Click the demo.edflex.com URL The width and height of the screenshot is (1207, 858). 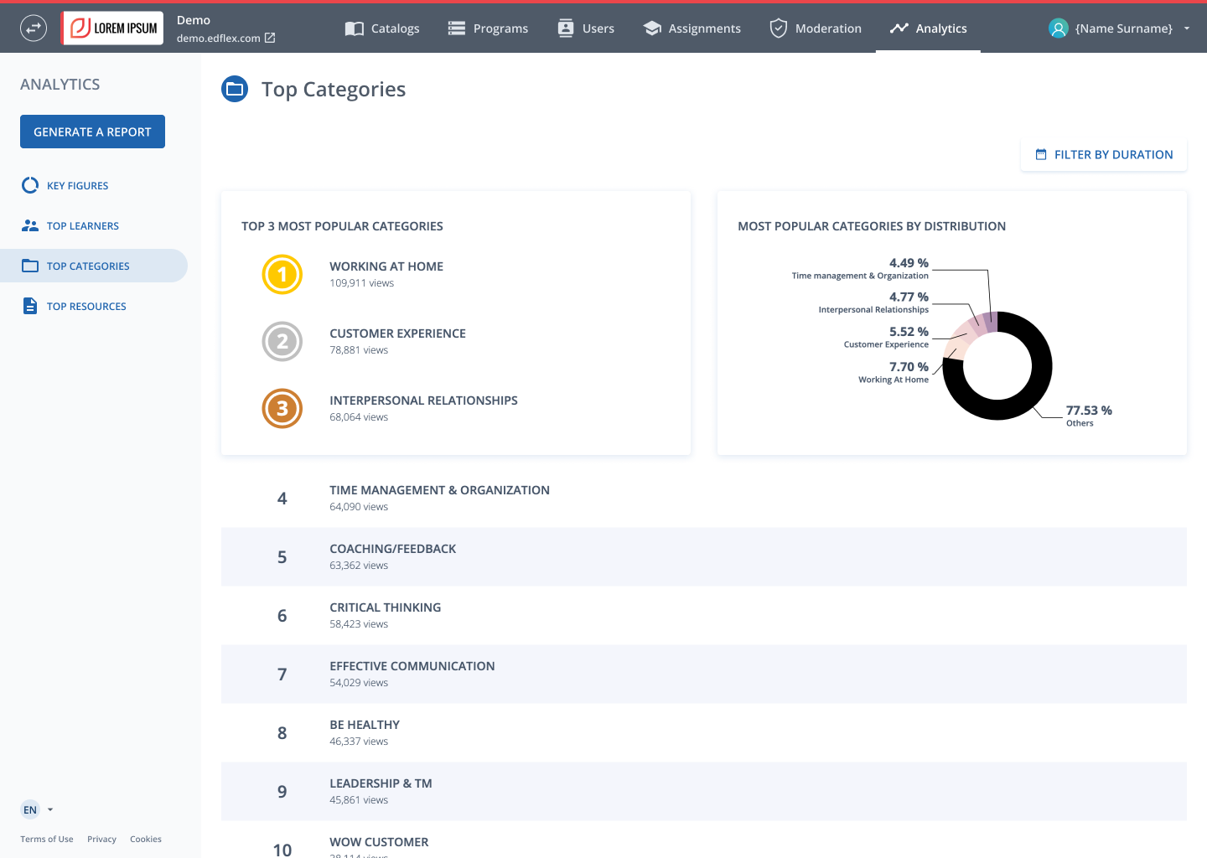[219, 38]
